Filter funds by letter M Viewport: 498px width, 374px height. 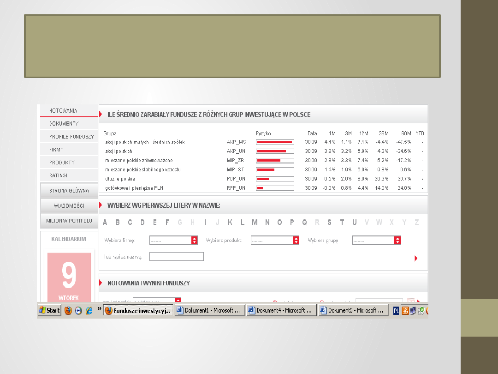[255, 223]
